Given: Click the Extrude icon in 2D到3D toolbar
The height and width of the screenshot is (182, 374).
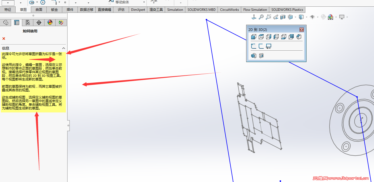Looking at the screenshot, I should (x=254, y=56).
